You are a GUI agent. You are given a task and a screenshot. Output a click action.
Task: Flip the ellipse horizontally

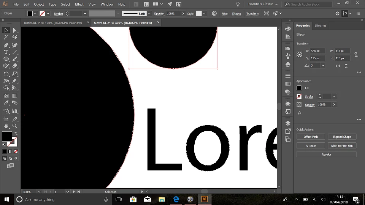(338, 66)
